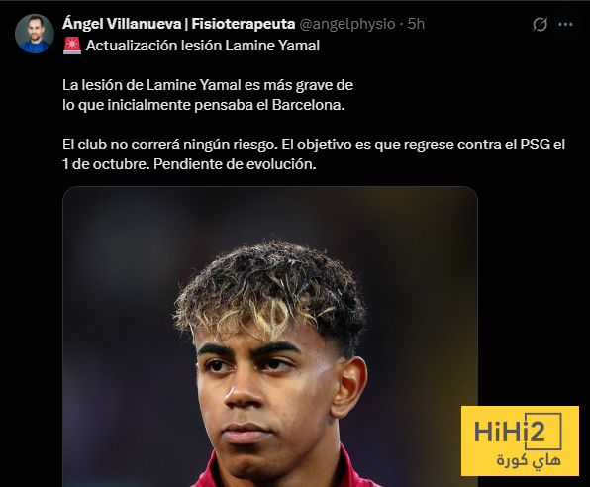This screenshot has height=487, width=590.
Task: Open the 5h timestamp link
Action: click(x=416, y=24)
